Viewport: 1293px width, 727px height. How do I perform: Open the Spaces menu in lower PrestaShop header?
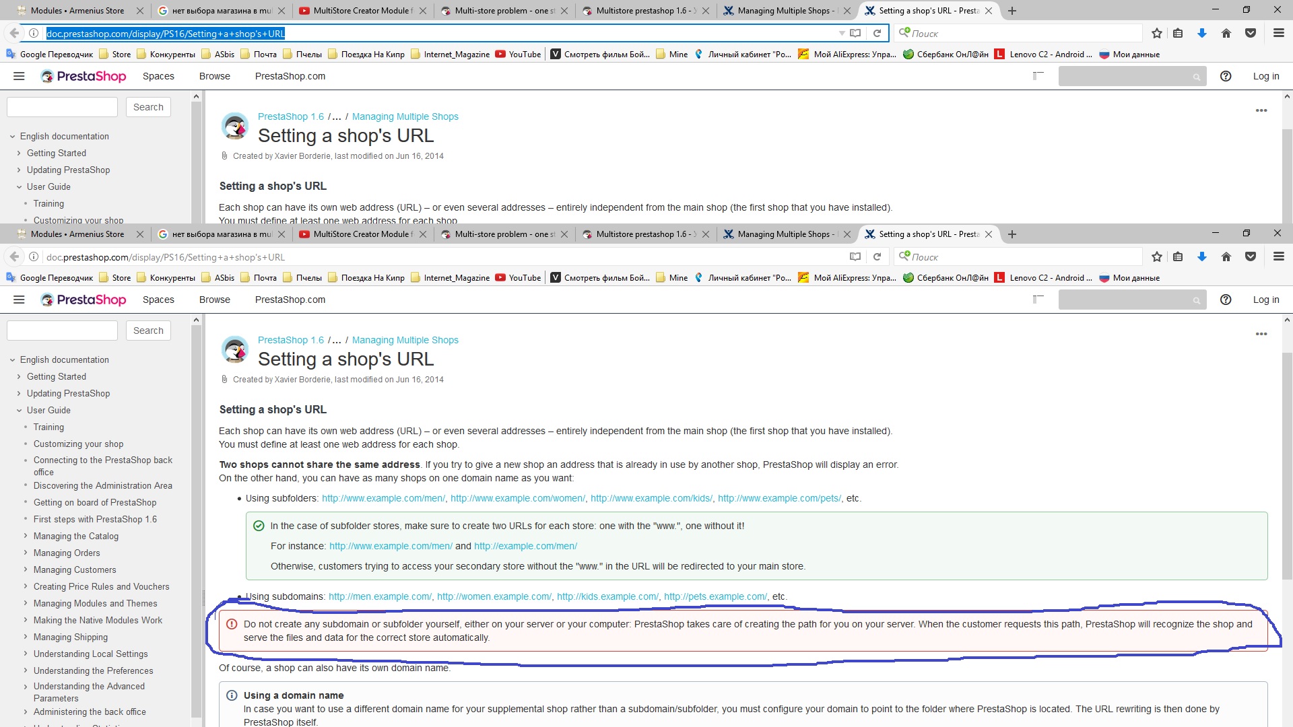158,300
